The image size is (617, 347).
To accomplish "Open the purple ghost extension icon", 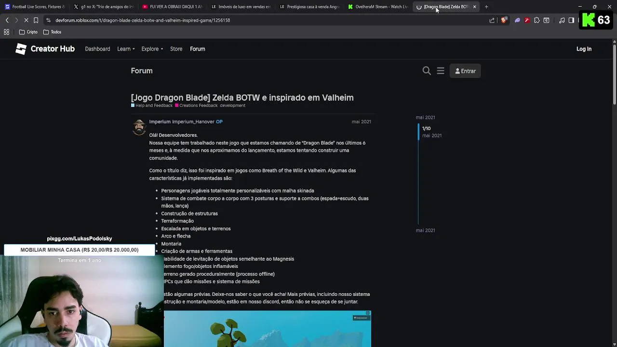I will tap(518, 20).
